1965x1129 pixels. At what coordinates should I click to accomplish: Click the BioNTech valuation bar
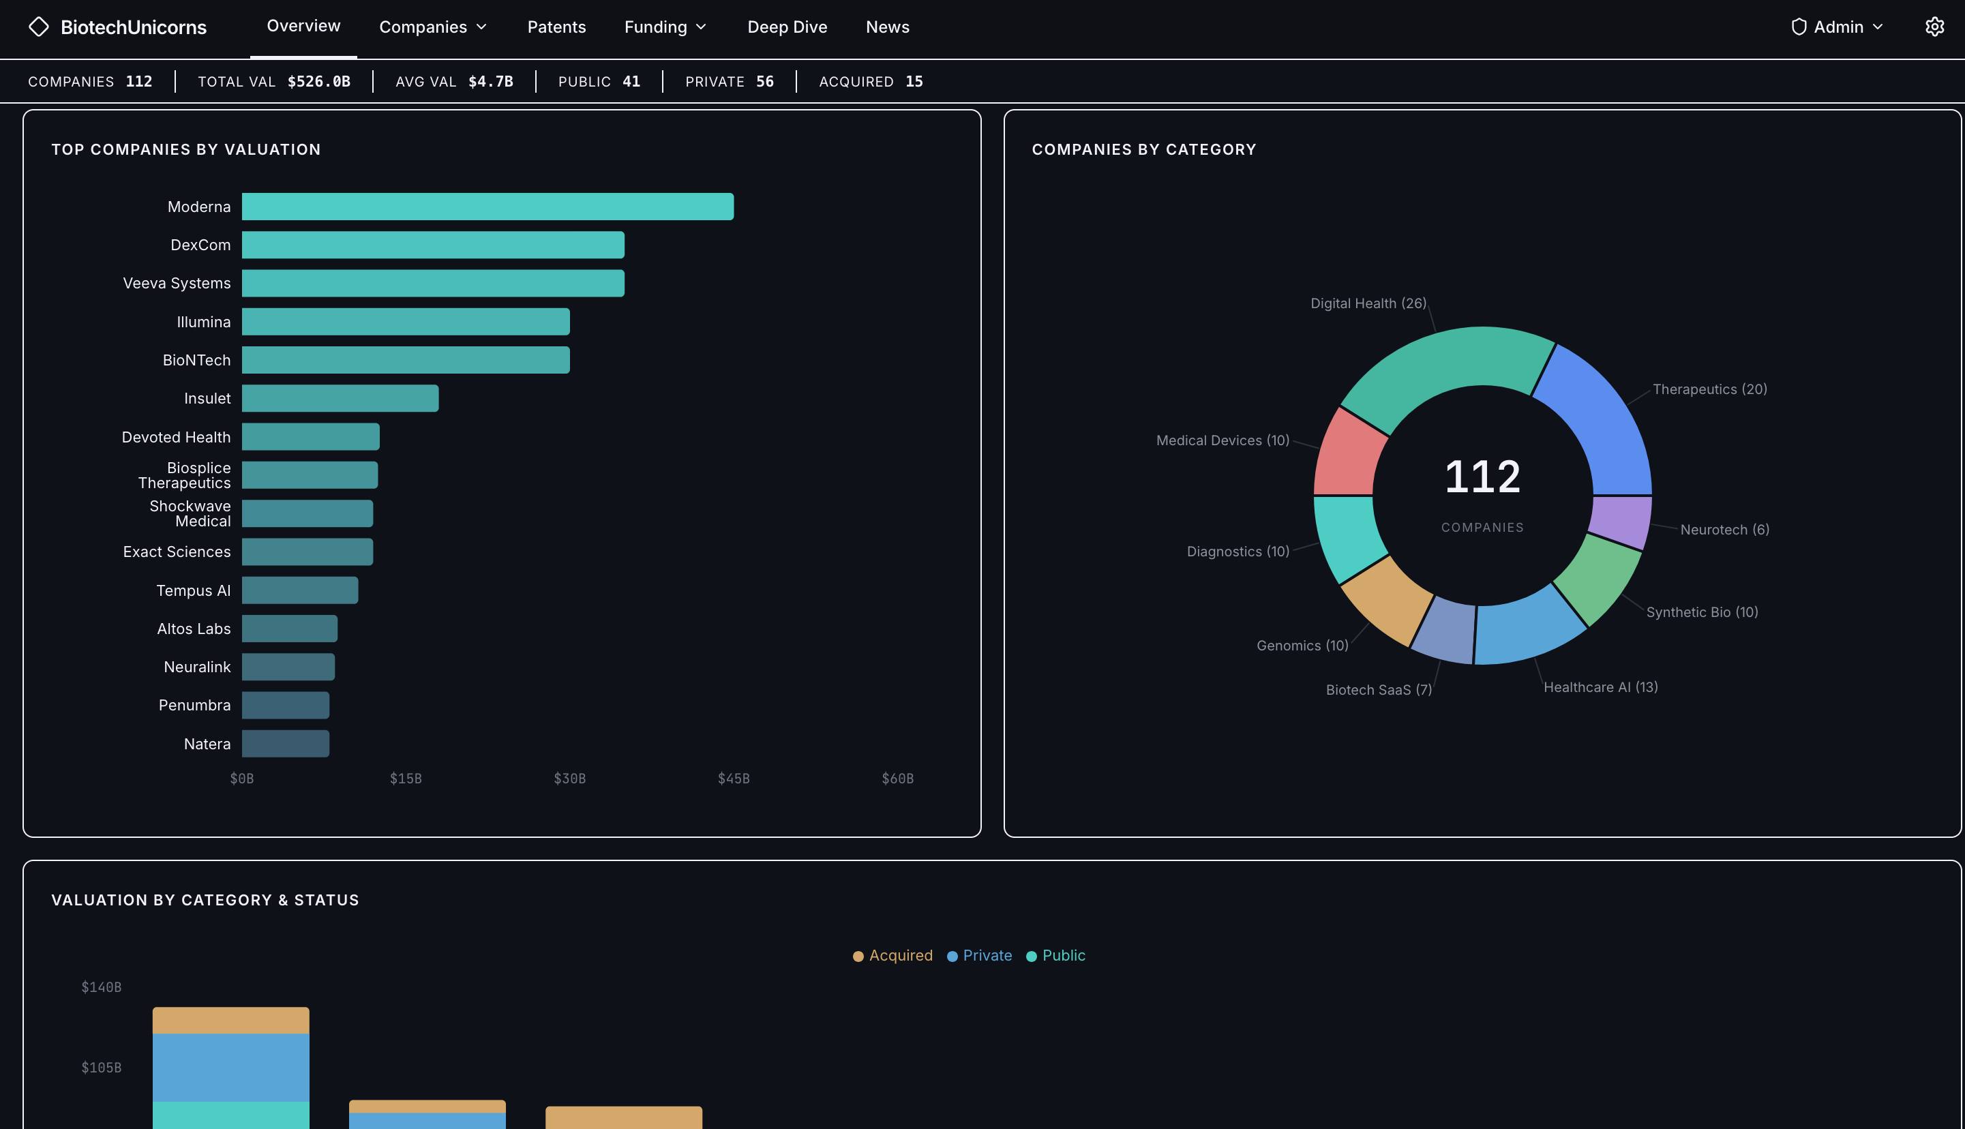[x=406, y=360]
